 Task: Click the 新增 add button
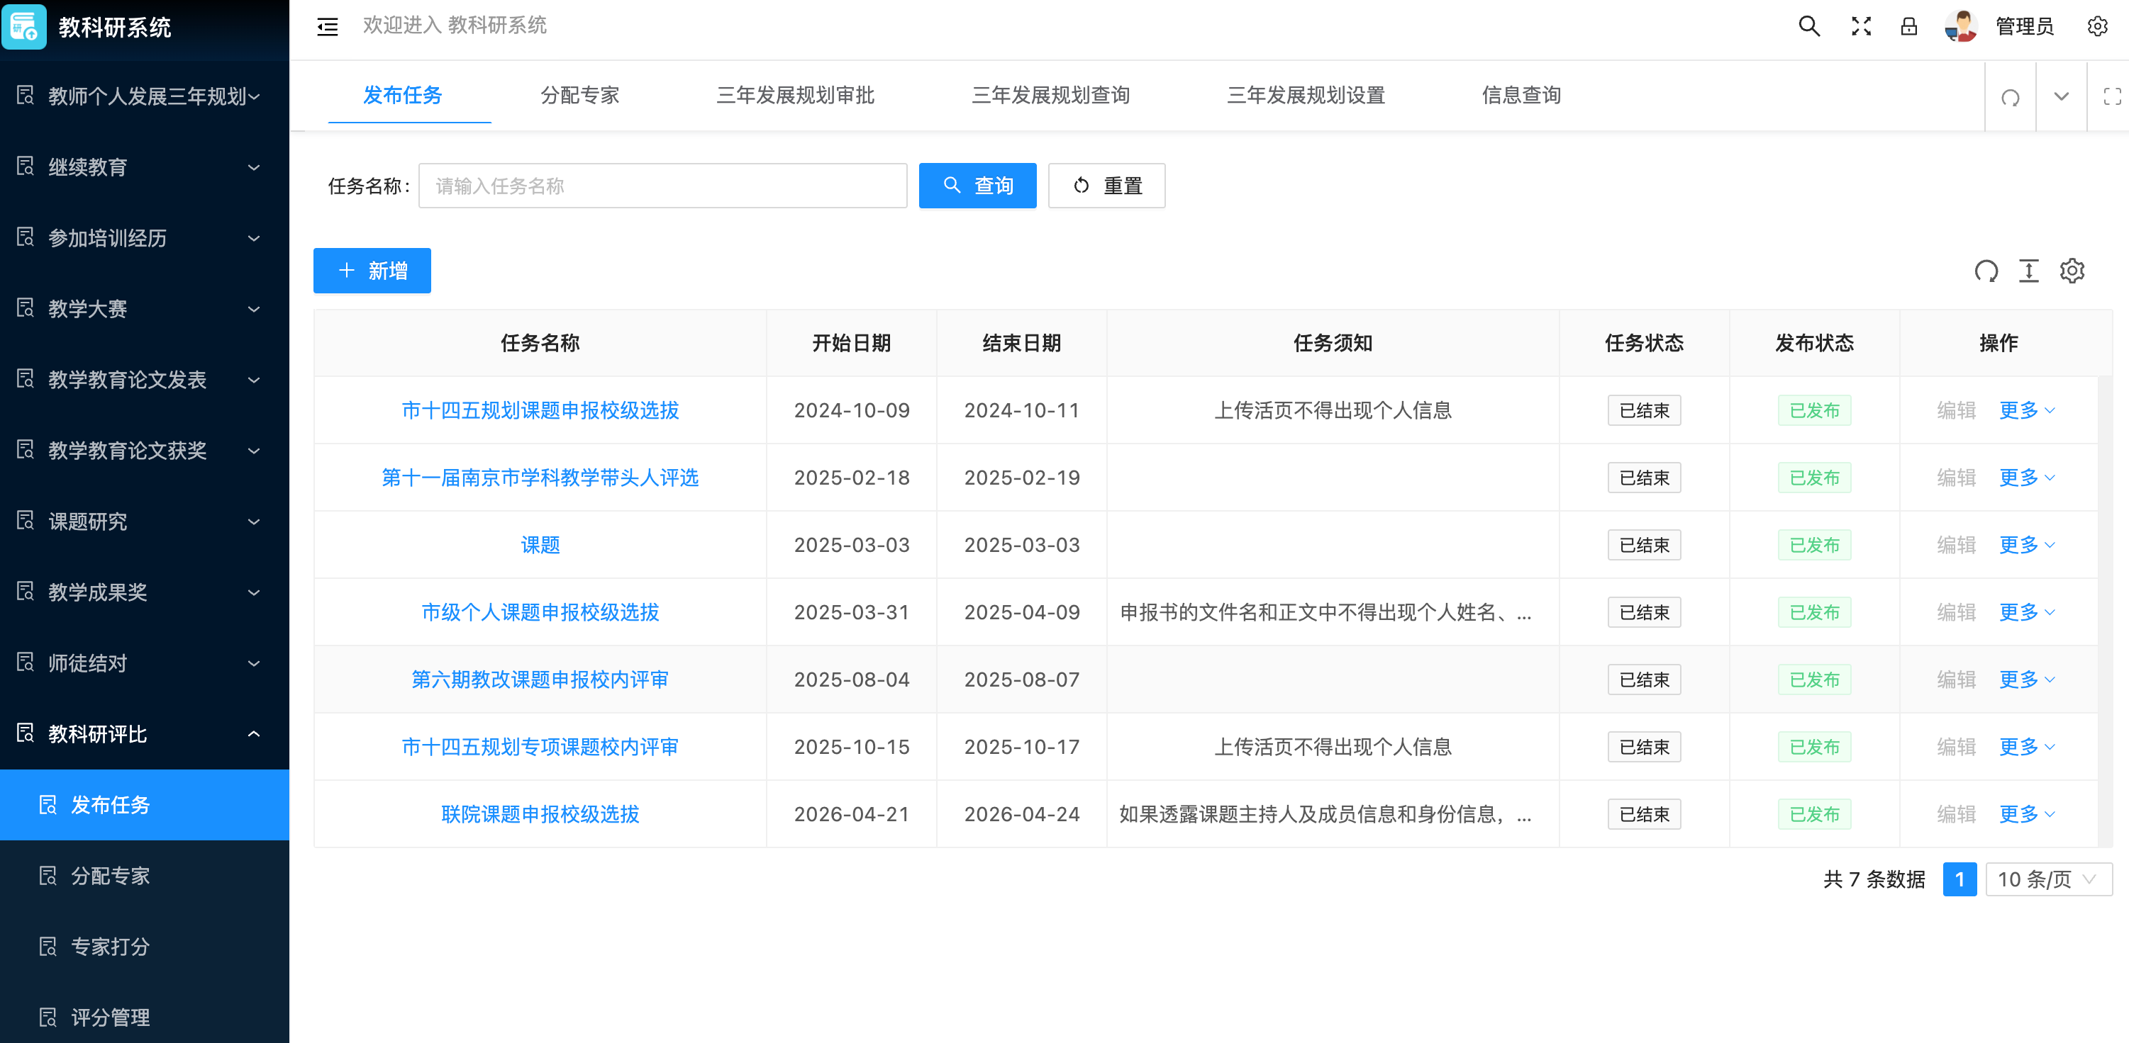point(372,270)
